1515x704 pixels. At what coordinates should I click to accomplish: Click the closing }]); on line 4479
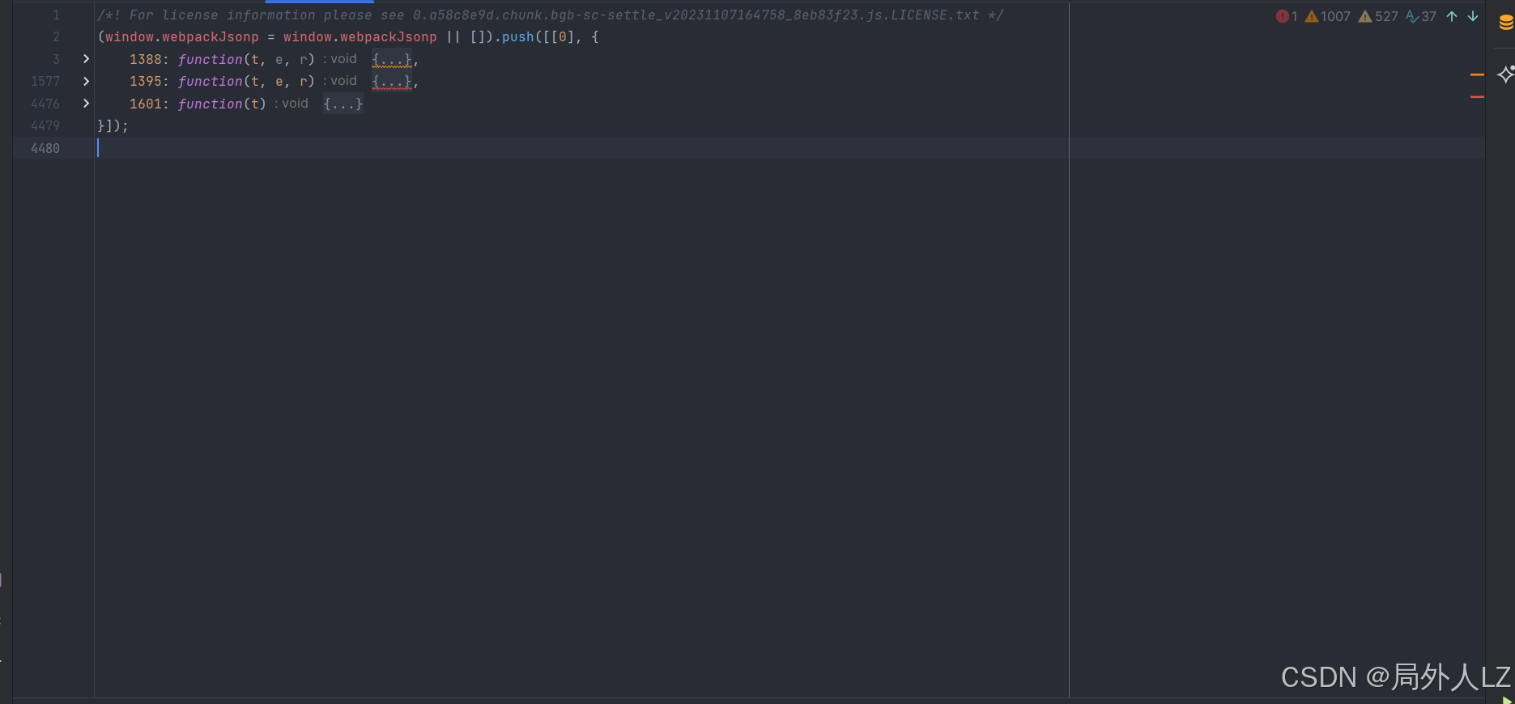tap(113, 125)
